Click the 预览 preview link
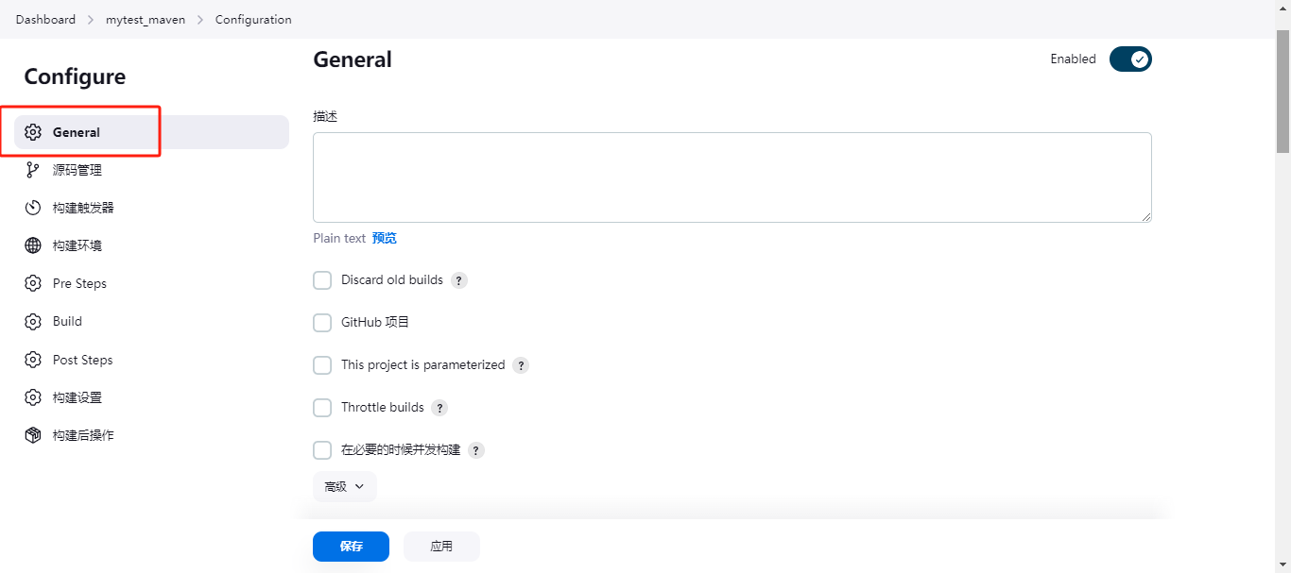This screenshot has height=573, width=1291. pos(385,238)
